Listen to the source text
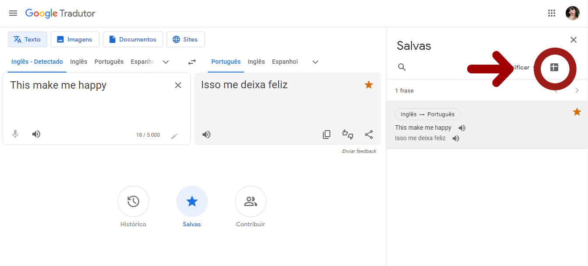588x266 pixels. pyautogui.click(x=36, y=134)
